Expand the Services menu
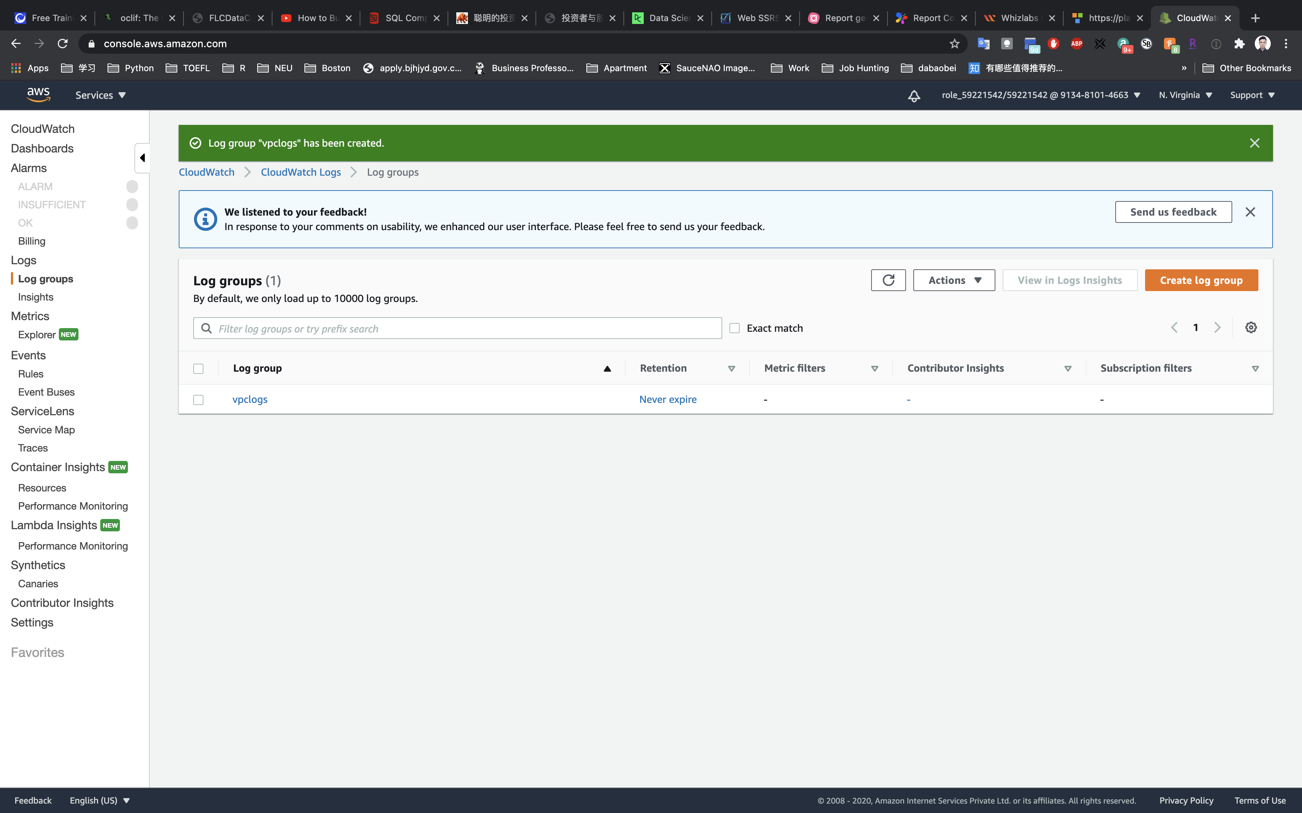Image resolution: width=1302 pixels, height=813 pixels. pos(100,95)
